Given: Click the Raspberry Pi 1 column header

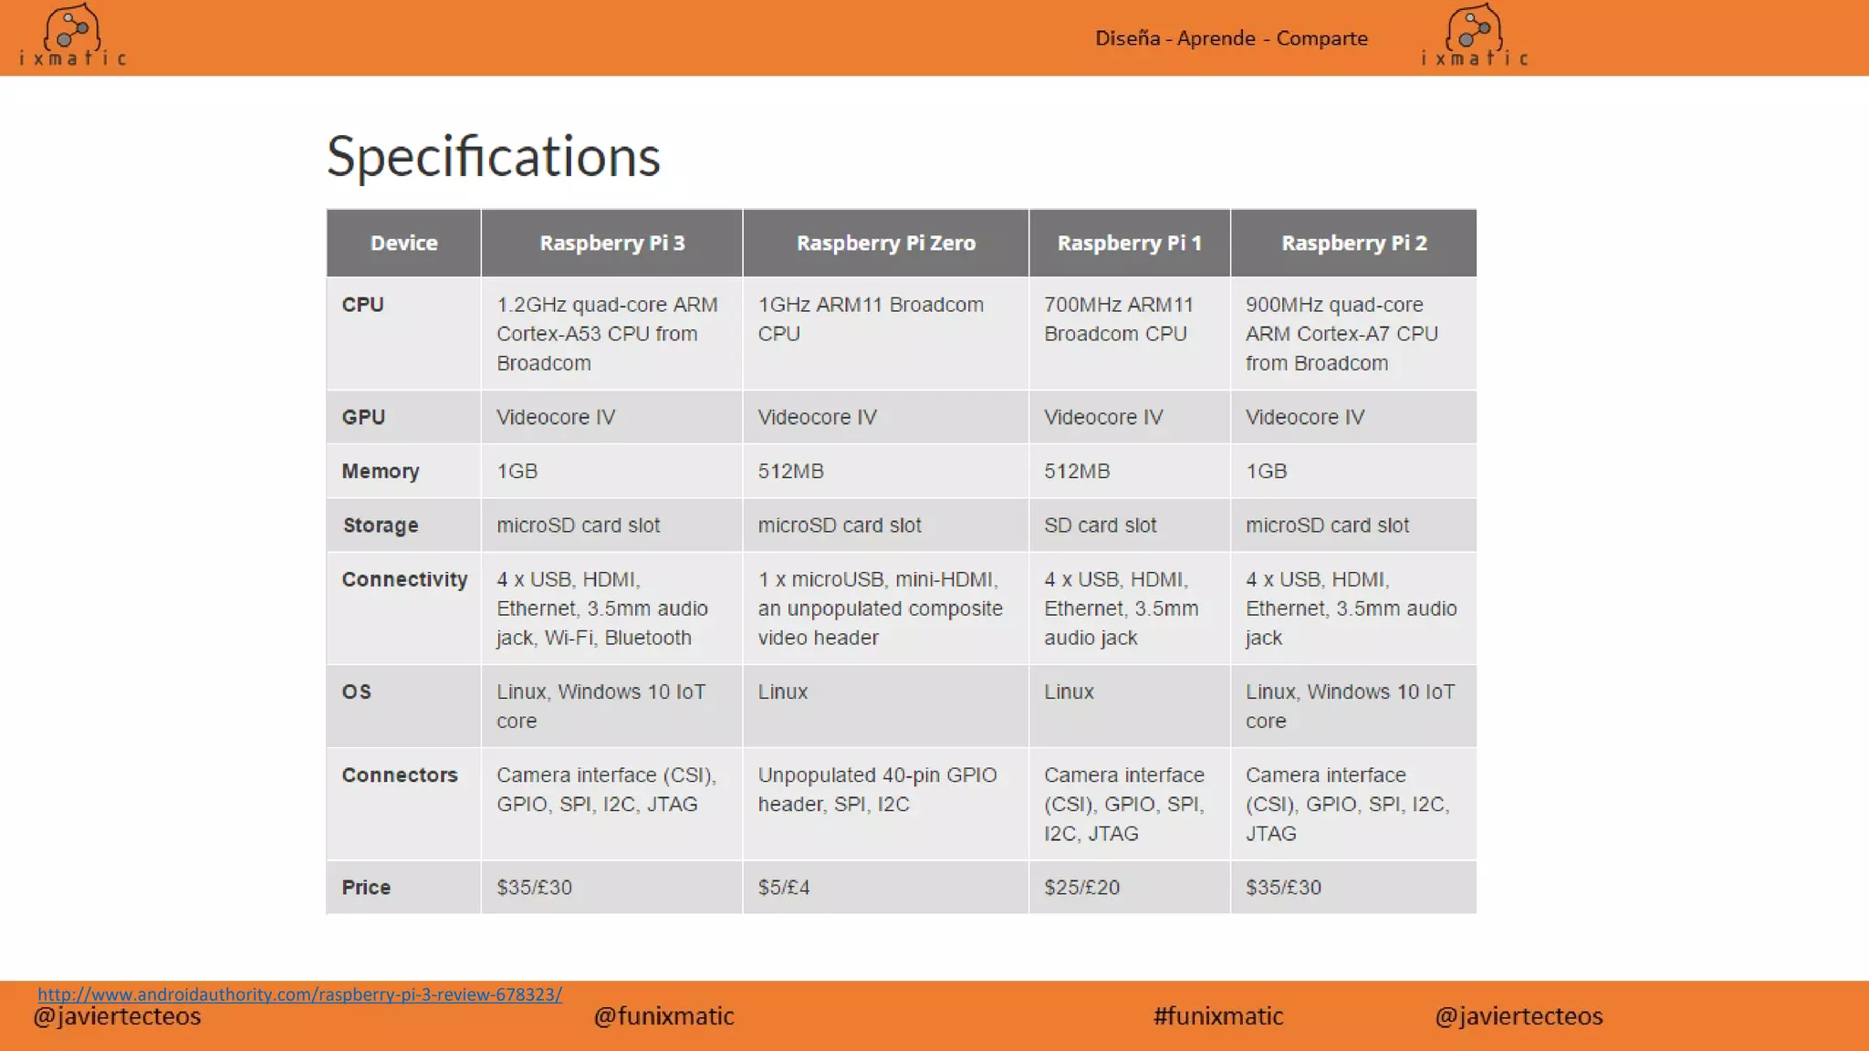Looking at the screenshot, I should (1129, 244).
